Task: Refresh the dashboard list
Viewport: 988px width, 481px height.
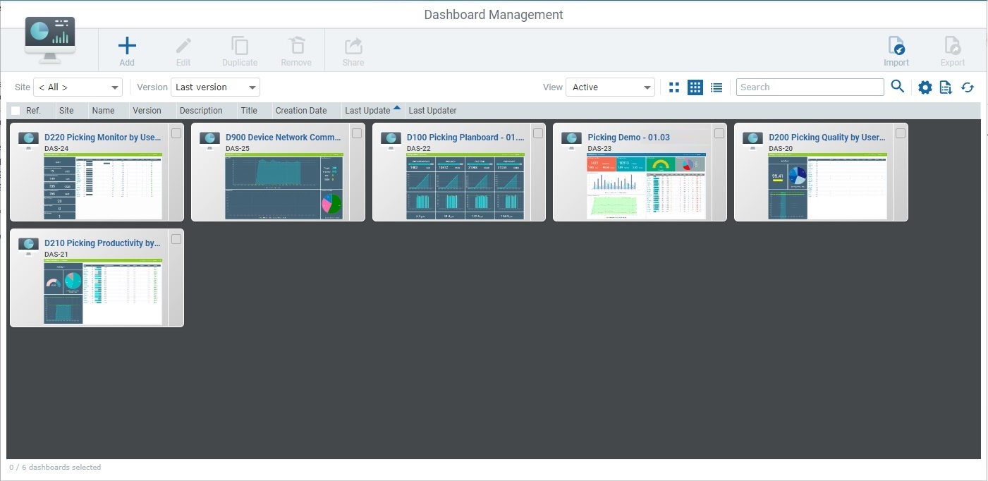Action: (968, 87)
